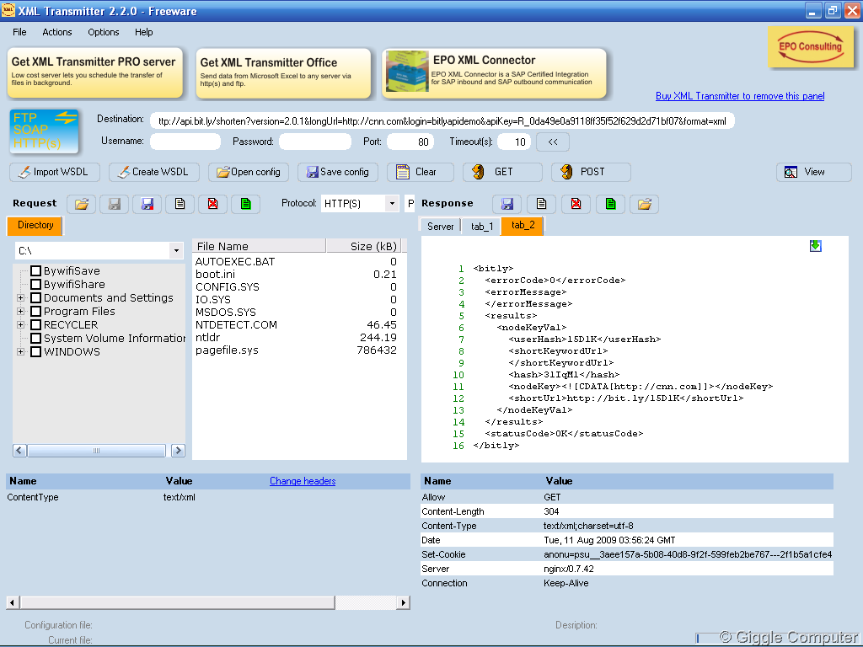
Task: Click the Username input field
Action: [185, 142]
